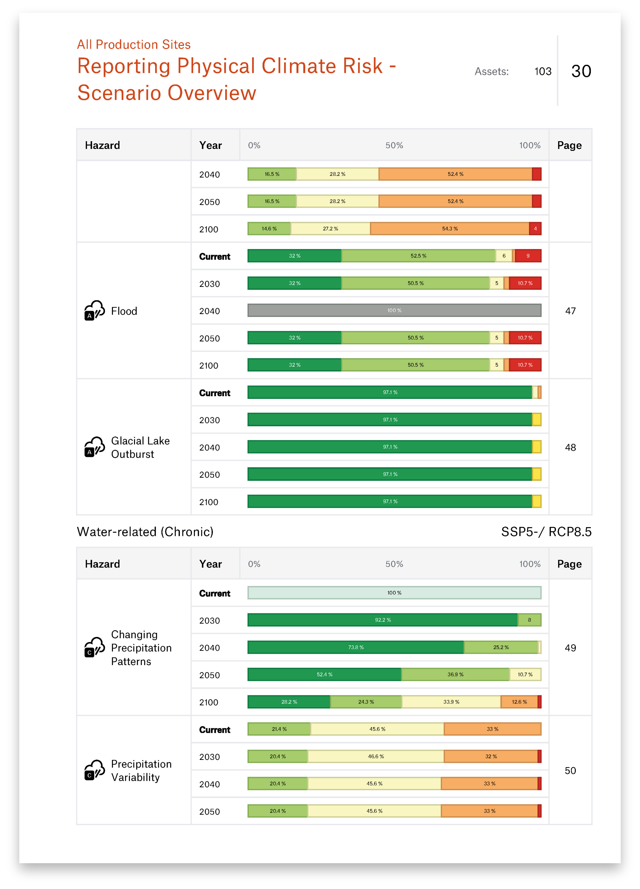Click the 12.6% orange segment in 2100 row
Image resolution: width=640 pixels, height=889 pixels.
tap(519, 702)
